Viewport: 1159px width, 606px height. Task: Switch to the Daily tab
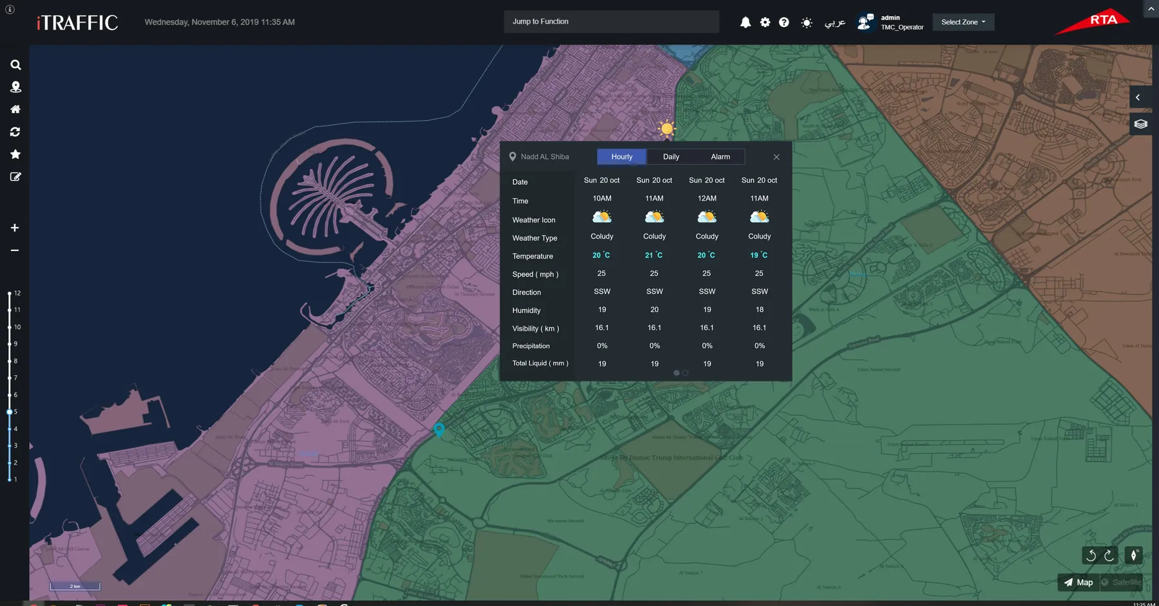tap(671, 157)
